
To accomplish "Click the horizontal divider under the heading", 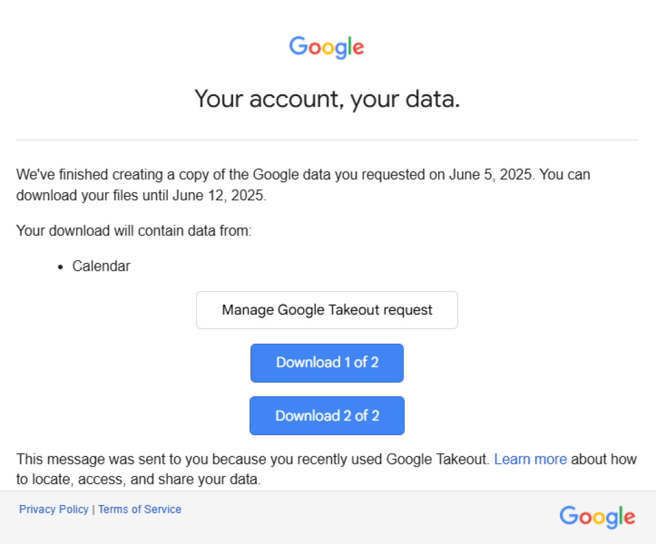I will [x=327, y=139].
